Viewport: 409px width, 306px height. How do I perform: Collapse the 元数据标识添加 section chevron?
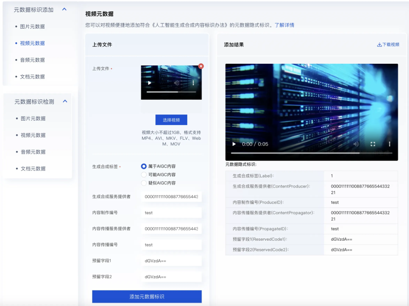65,9
